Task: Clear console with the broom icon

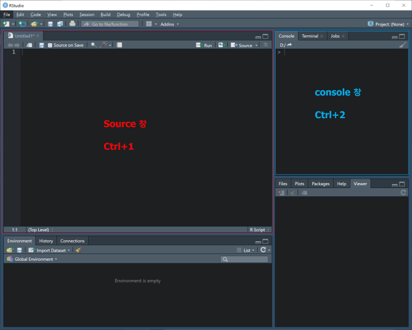Action: pos(402,45)
